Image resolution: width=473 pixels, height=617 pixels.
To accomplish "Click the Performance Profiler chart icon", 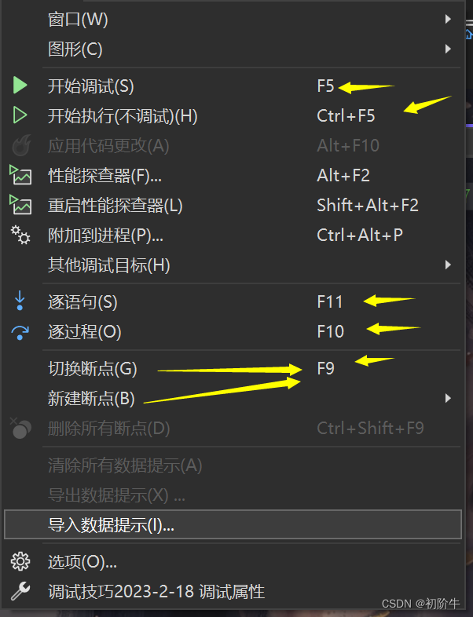I will (x=20, y=175).
